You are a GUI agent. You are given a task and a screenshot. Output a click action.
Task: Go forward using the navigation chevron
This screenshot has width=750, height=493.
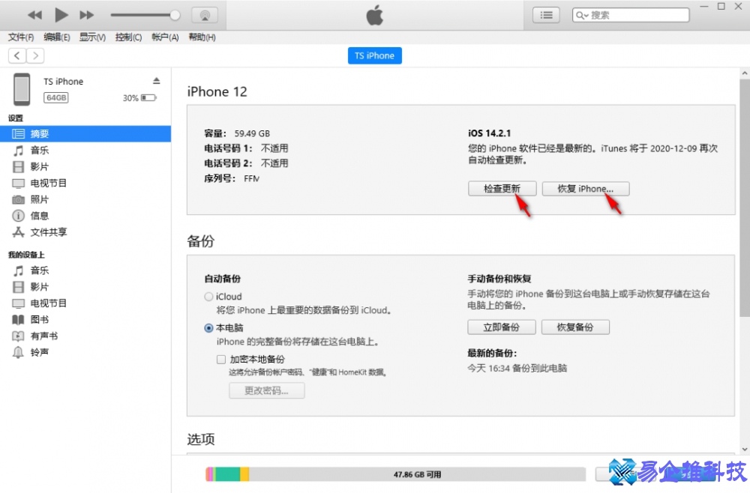click(35, 55)
